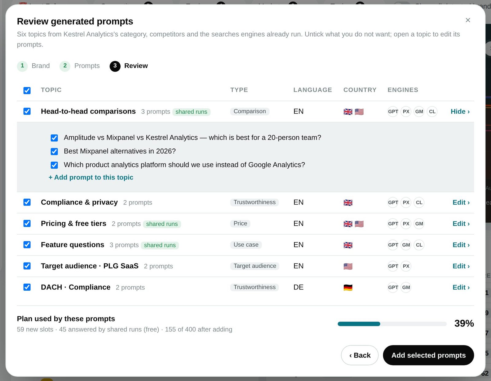Go to step 2 Prompts

(x=80, y=66)
